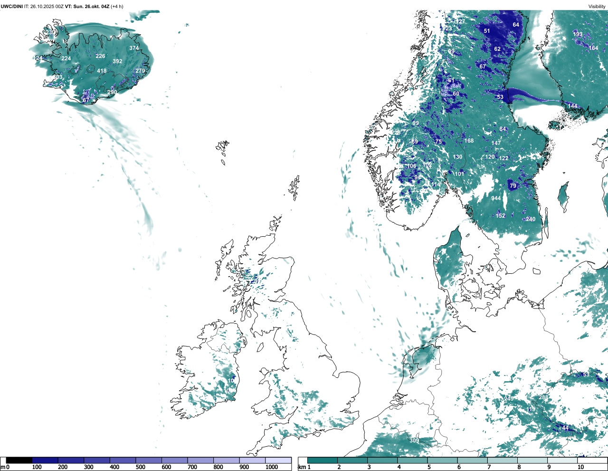Click the '6' tick label on km scale
The width and height of the screenshot is (608, 471).
point(459,467)
